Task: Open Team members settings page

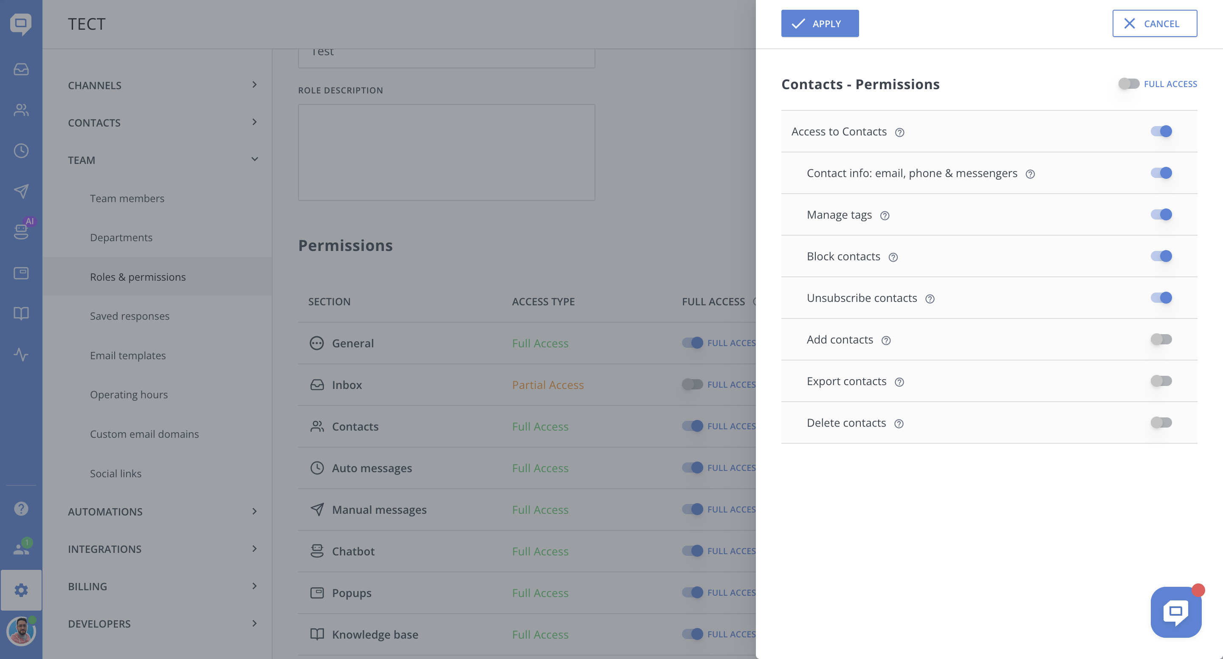Action: (127, 198)
